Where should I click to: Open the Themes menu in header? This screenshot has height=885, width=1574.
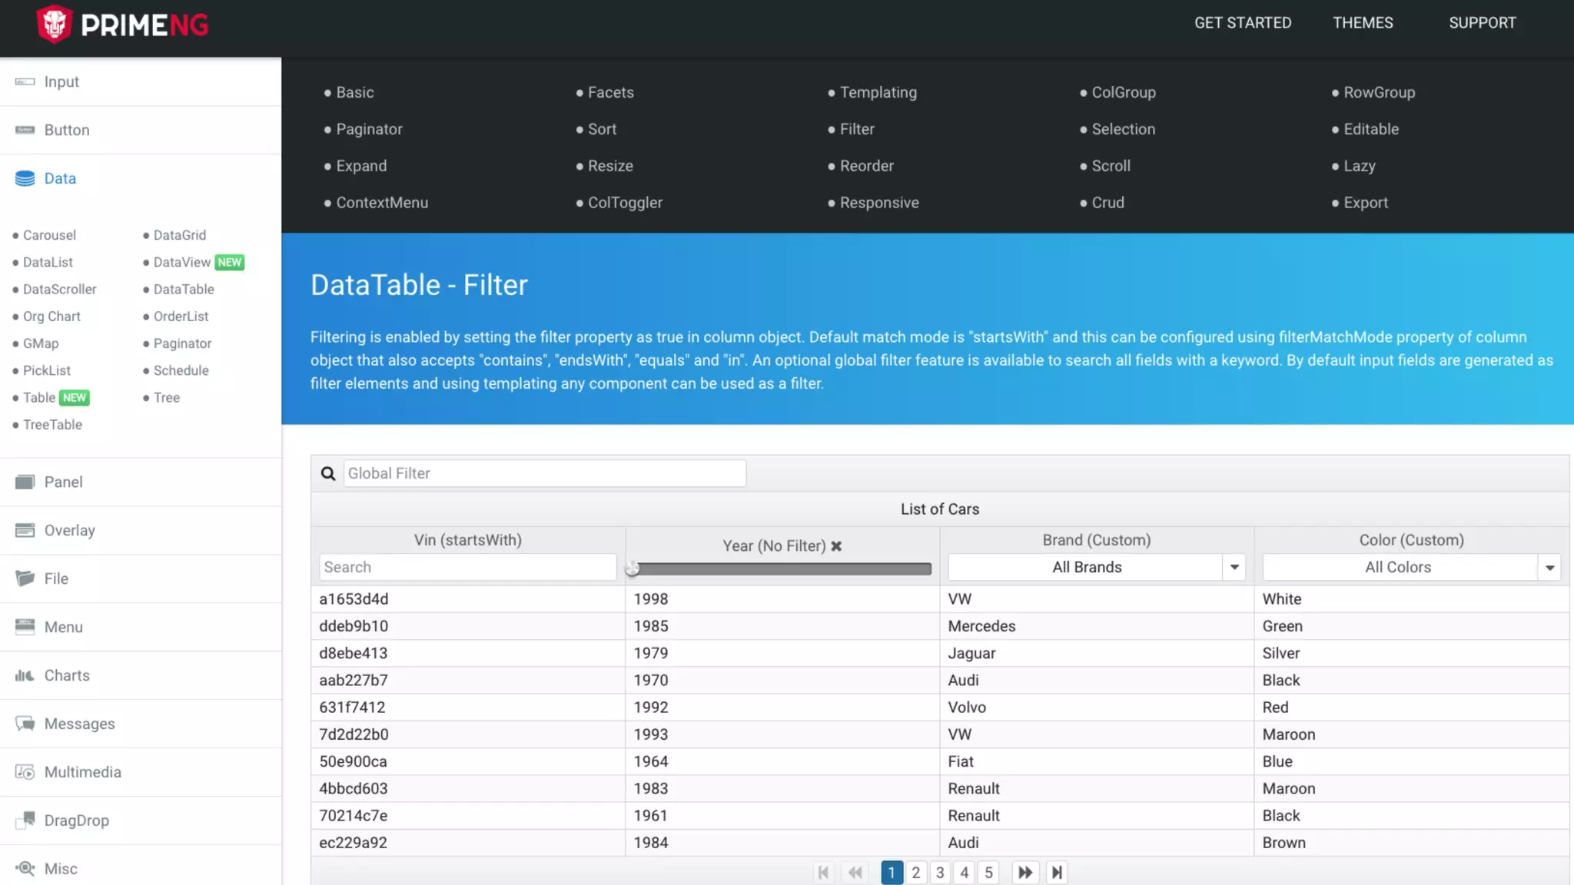[1362, 23]
